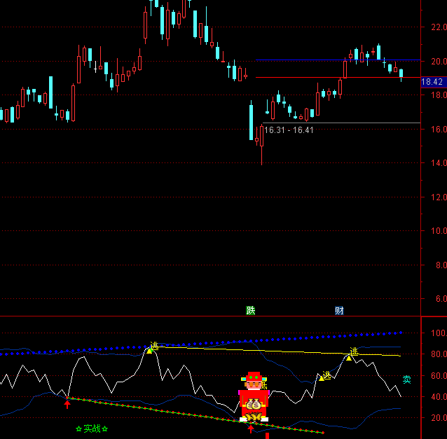Viewport: 447px width, 439px height.
Task: Click the last cyan candlestick on the chart
Action: pyautogui.click(x=401, y=74)
